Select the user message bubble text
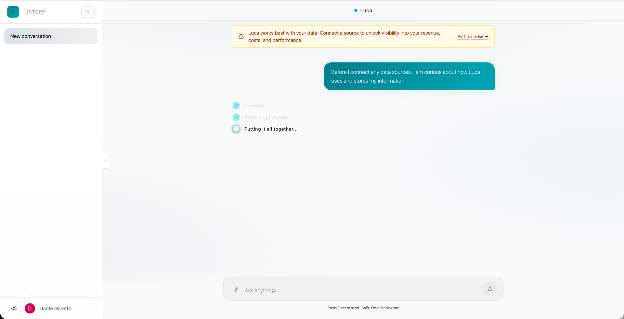 coord(406,76)
